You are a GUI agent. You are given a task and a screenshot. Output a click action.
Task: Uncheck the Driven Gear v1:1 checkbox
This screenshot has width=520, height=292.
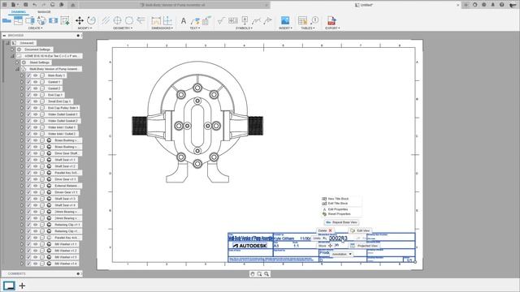pos(29,192)
